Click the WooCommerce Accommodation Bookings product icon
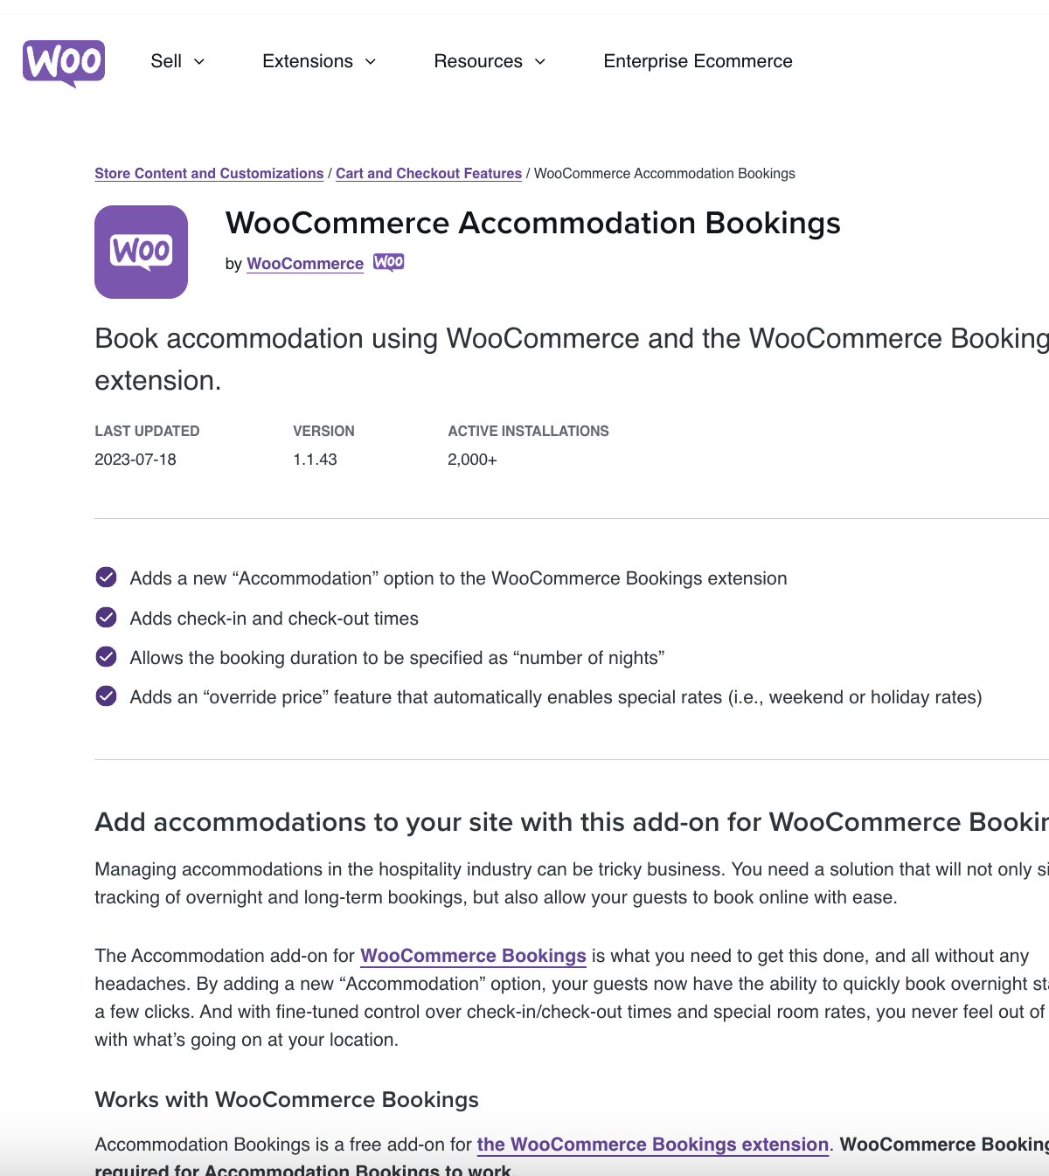The height and width of the screenshot is (1176, 1049). [x=141, y=251]
